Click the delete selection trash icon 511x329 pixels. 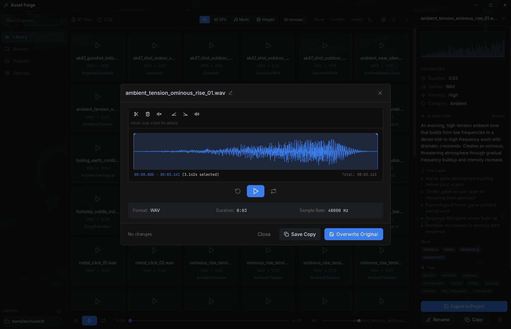coord(147,114)
